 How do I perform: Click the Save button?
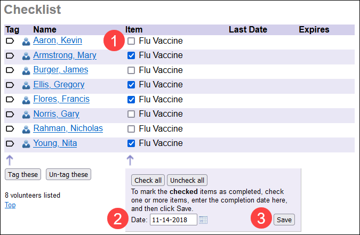coord(284,220)
